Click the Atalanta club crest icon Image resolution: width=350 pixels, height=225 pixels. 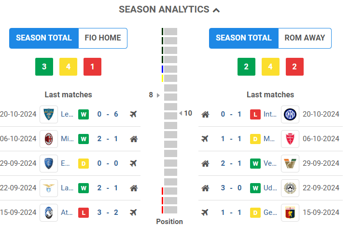[49, 212]
